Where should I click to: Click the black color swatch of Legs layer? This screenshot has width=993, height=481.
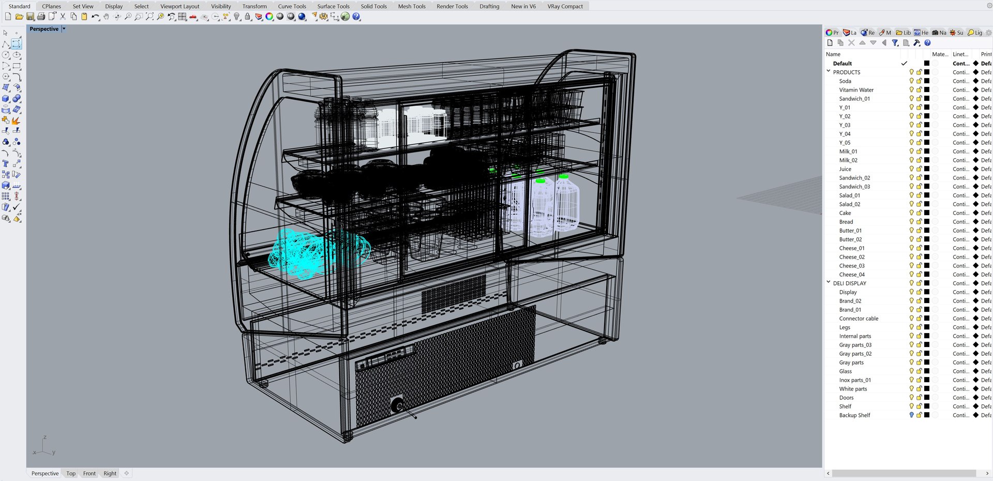pos(927,327)
